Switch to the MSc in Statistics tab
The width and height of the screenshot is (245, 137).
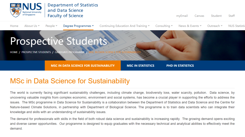140,66
